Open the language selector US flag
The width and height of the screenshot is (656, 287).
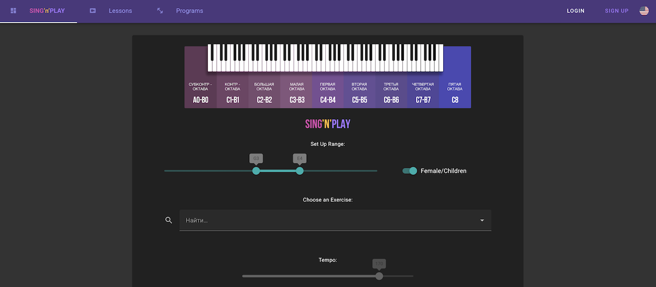coord(644,11)
